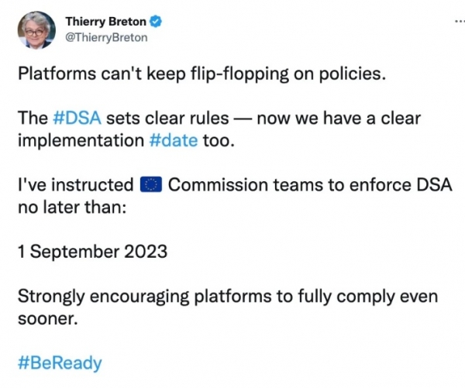Follow the #date hashtag link
The width and height of the screenshot is (465, 388).
[x=174, y=140]
